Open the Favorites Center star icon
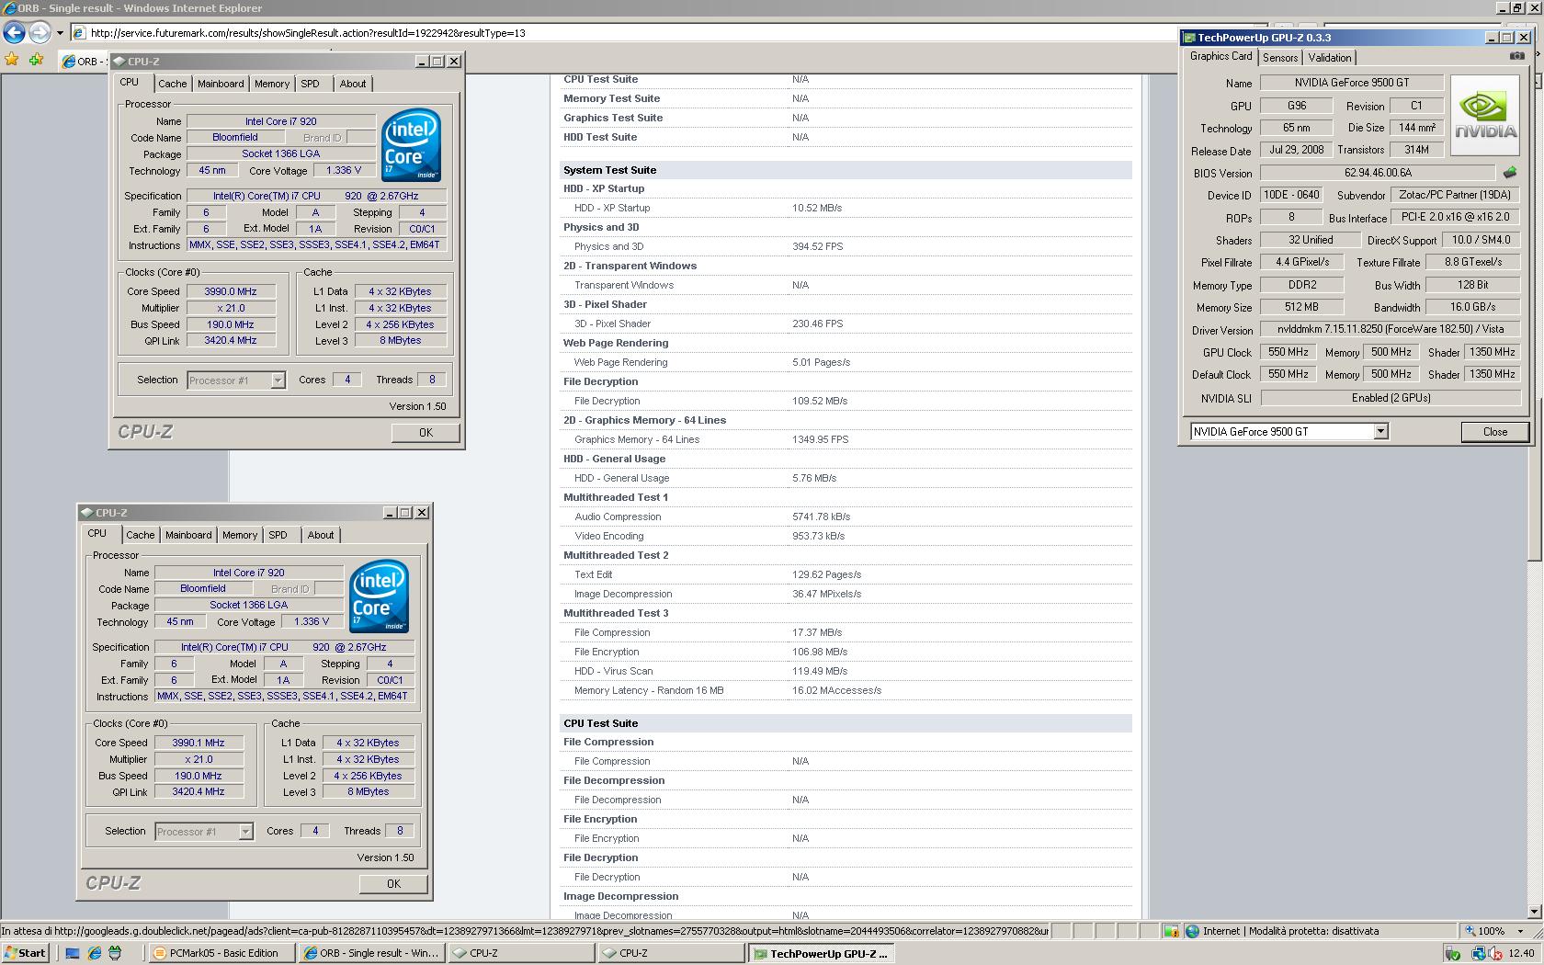The image size is (1544, 965). click(12, 60)
